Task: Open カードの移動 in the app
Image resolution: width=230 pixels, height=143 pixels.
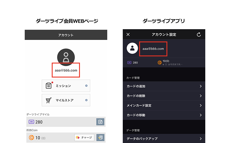Action: pyautogui.click(x=164, y=115)
